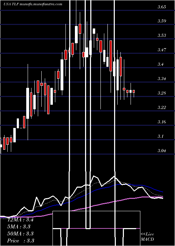Click the 3.34 price axis label
Image resolution: width=175 pixels, height=246 pixels.
coord(162,79)
